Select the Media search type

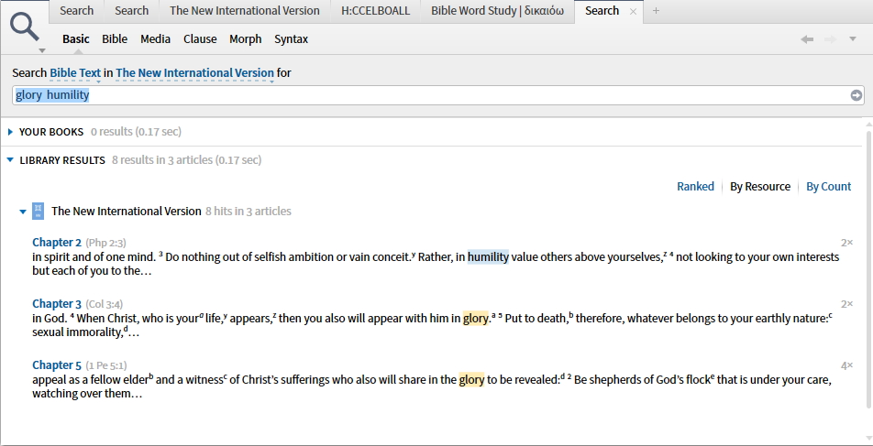coord(155,39)
